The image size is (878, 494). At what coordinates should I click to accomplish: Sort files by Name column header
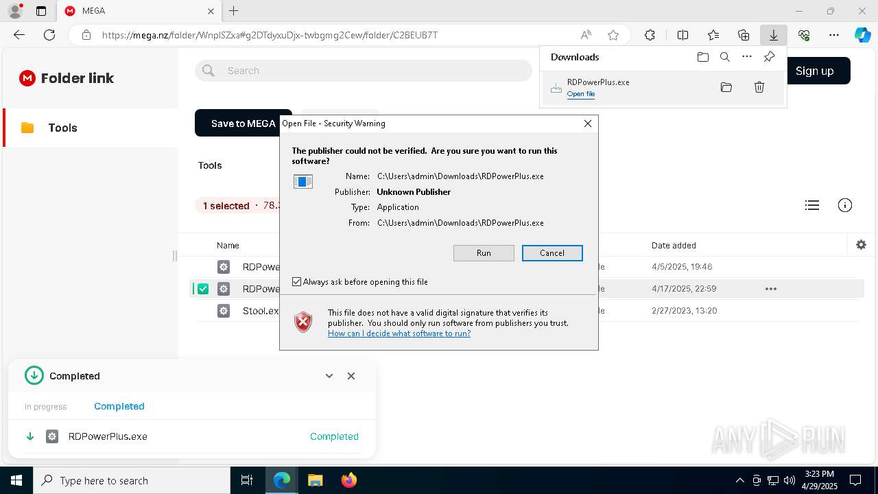(228, 245)
